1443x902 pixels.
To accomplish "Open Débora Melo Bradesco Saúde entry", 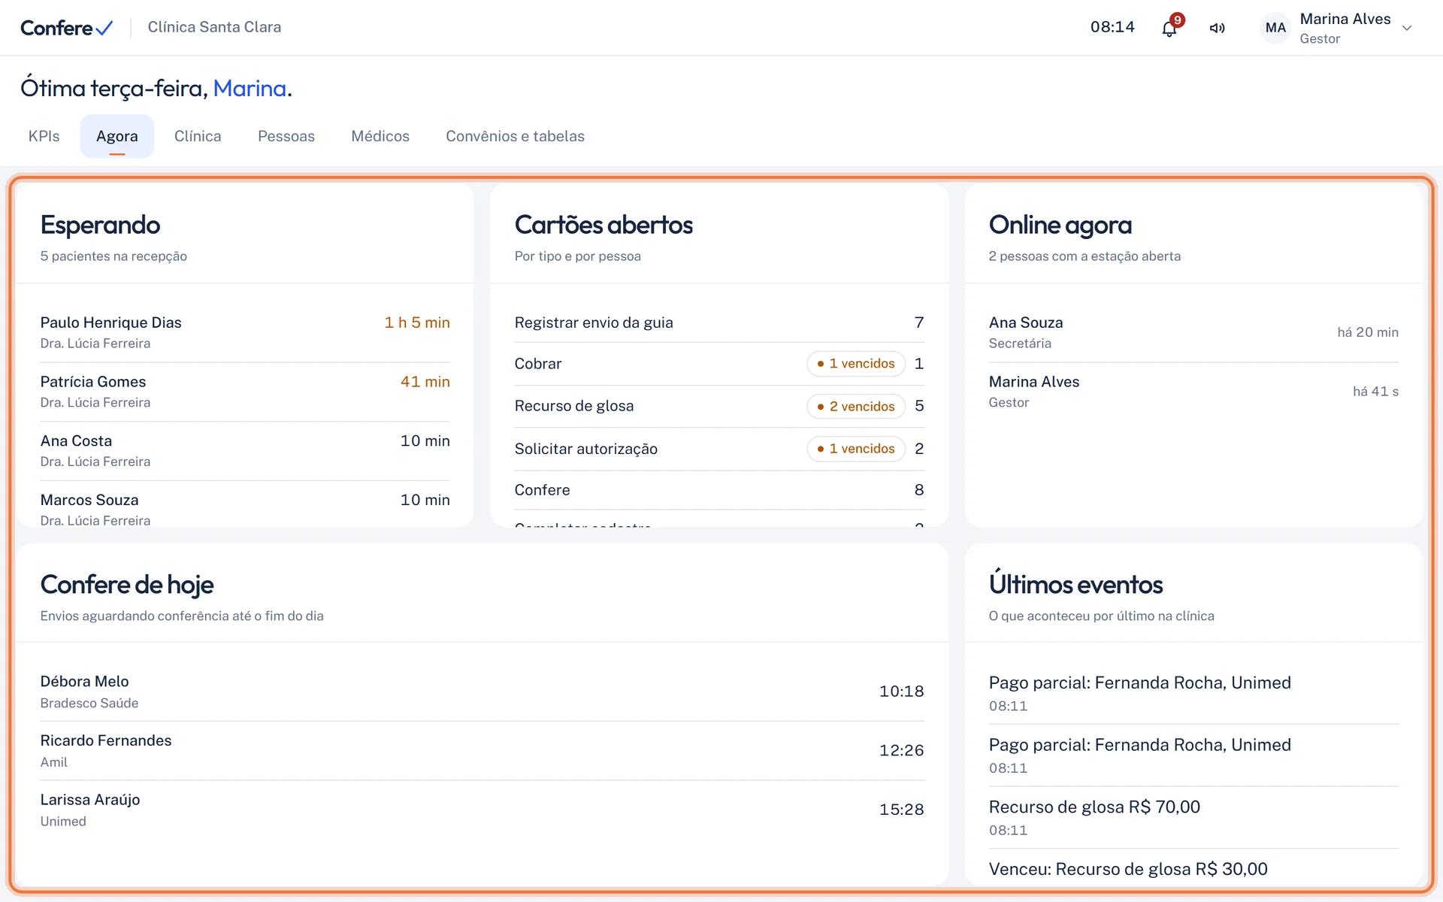I will pos(482,692).
